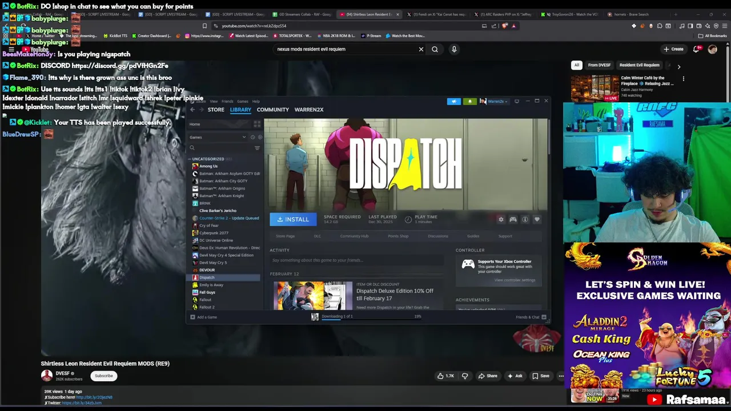Clear YouTube search text with X
This screenshot has height=411, width=731.
click(x=421, y=49)
